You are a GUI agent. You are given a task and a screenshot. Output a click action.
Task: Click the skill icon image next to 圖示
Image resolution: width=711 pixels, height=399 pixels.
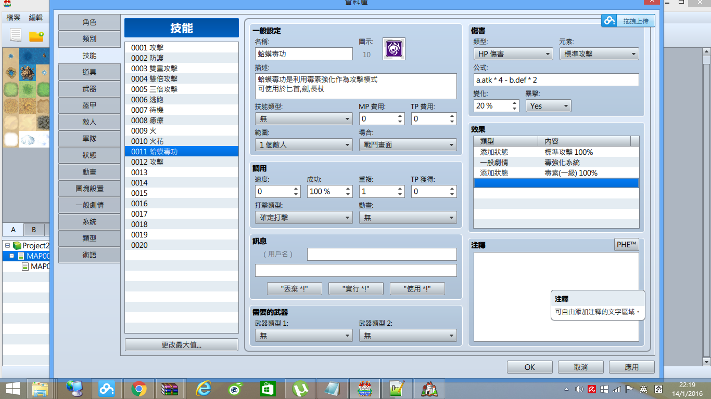click(394, 49)
